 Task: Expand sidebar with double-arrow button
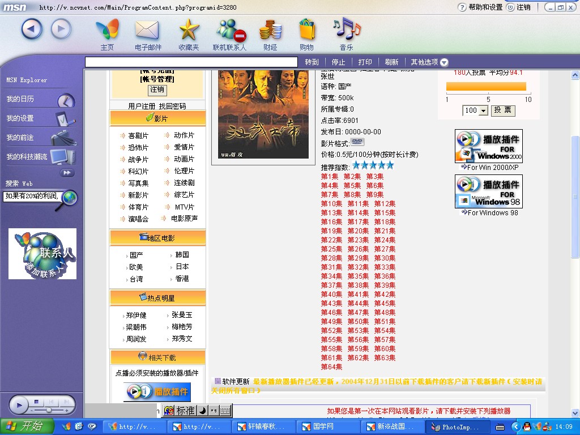point(67,173)
